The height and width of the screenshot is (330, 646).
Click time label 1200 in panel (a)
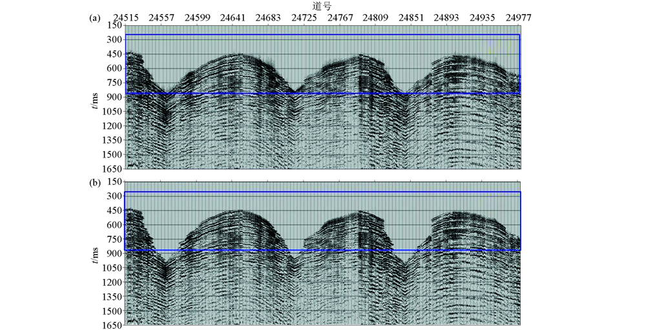(112, 126)
